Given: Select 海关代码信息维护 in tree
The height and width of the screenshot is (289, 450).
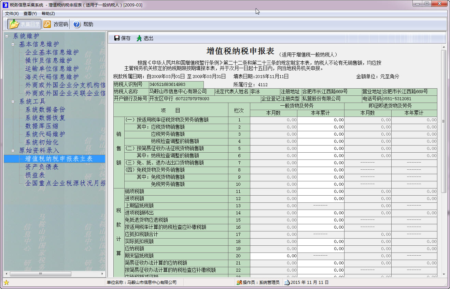Looking at the screenshot, I should coord(52,77).
